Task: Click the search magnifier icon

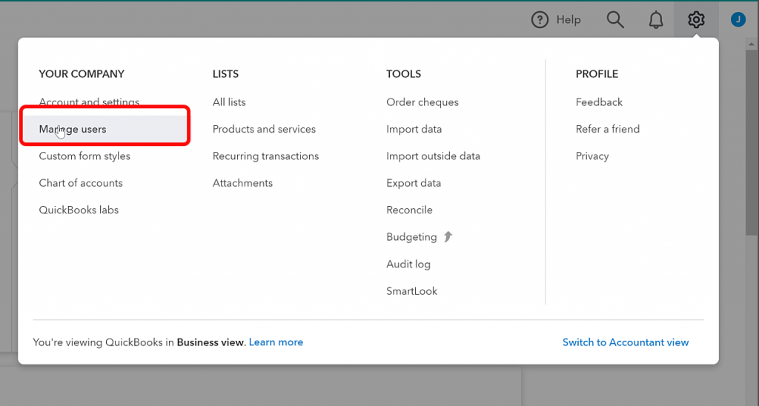Action: 615,20
